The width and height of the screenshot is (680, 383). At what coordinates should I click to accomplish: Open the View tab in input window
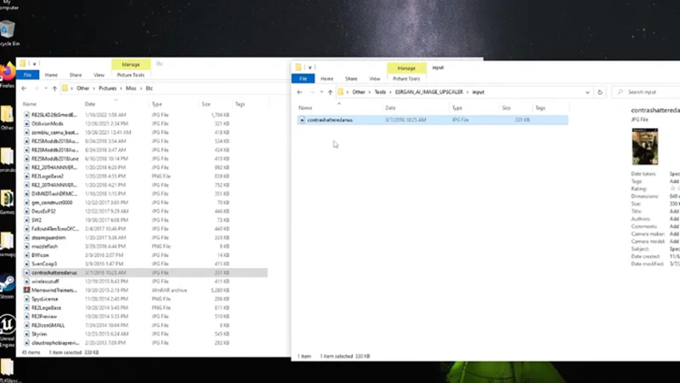[375, 78]
